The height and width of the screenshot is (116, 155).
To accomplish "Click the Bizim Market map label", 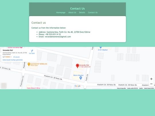I will click(78, 75).
